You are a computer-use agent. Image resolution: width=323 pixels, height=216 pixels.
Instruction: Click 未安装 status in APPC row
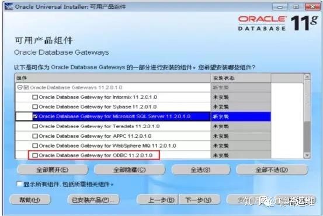point(221,136)
